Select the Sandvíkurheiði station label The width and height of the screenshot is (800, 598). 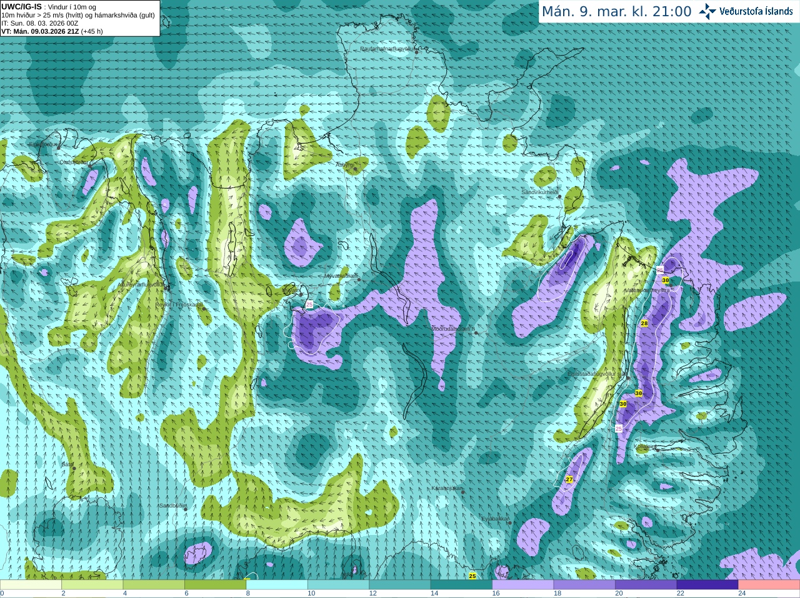click(x=539, y=192)
